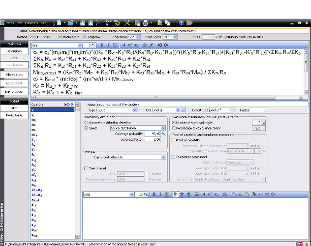This screenshot has height=246, width=311.
Task: Open the Normal distribution dropdown
Action: 163,128
